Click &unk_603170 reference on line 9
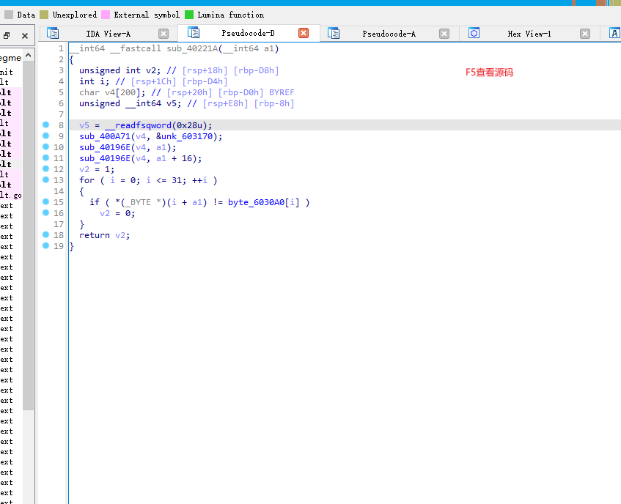 pos(185,136)
